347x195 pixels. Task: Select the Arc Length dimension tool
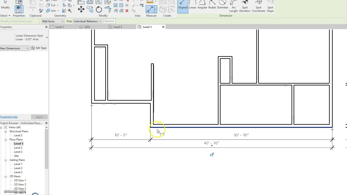coord(233,6)
